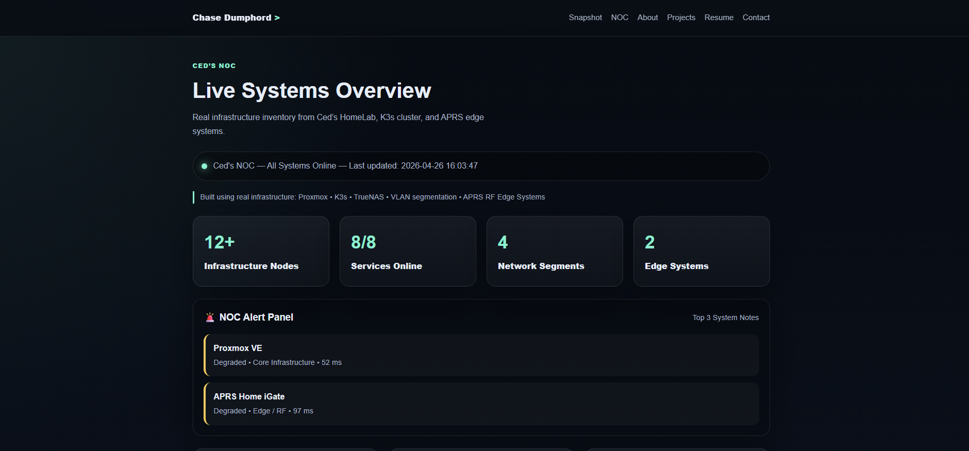
Task: Open Contact in the top navigation
Action: coord(756,18)
